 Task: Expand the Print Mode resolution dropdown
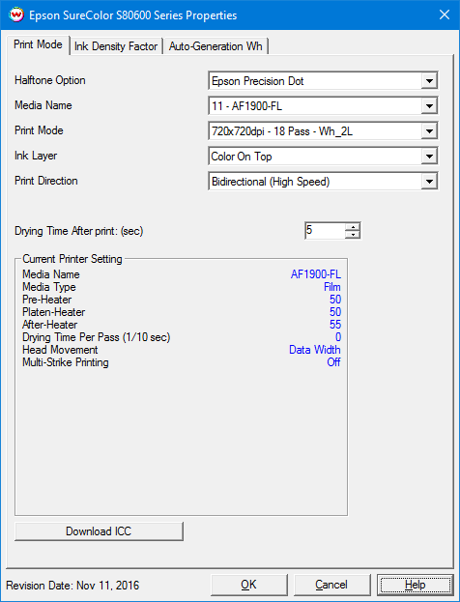(x=429, y=131)
